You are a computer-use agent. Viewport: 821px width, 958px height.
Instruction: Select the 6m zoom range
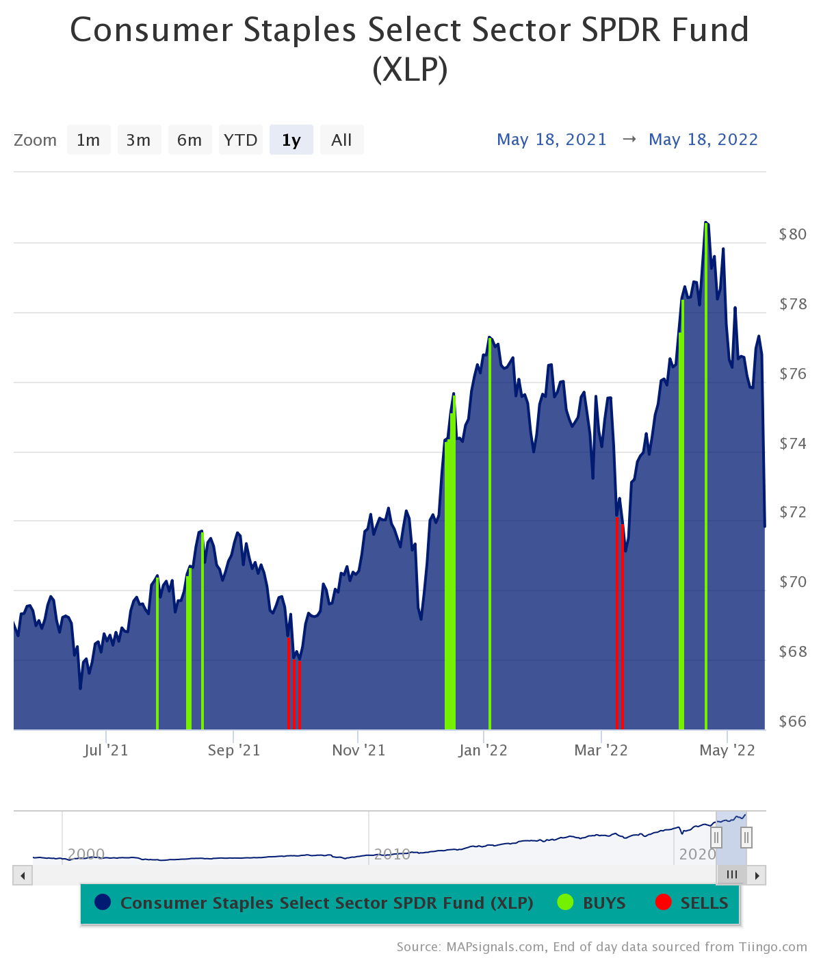(190, 140)
